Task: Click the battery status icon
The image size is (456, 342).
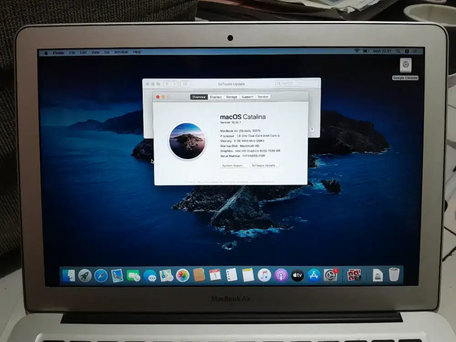Action: (366, 51)
